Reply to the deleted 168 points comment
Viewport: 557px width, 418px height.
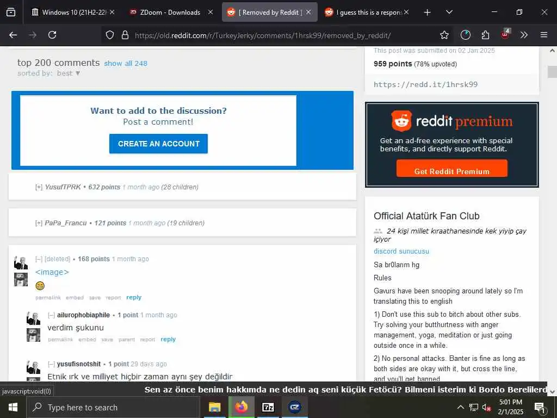(134, 297)
